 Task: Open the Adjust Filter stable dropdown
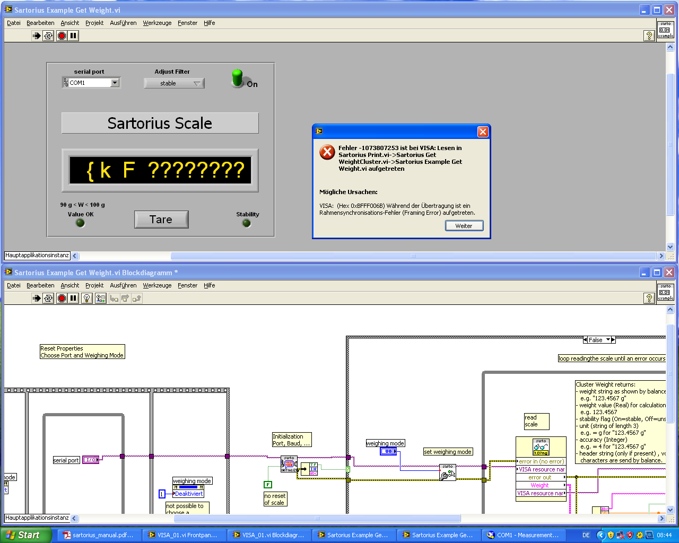point(174,83)
